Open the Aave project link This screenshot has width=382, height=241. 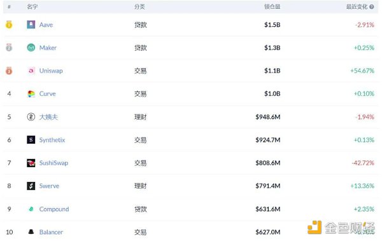(x=46, y=25)
